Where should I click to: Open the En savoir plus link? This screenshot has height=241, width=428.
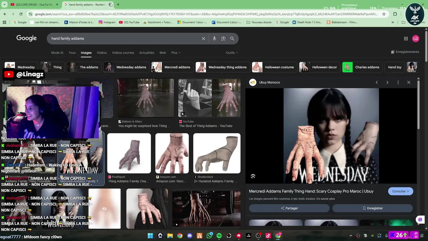[x=326, y=199]
